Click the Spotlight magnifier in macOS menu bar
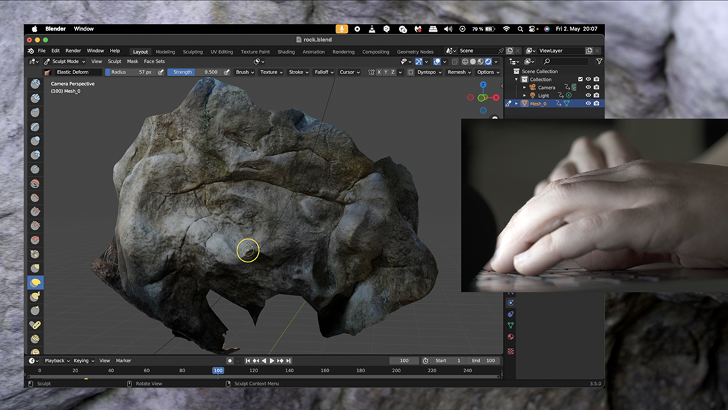 tap(520, 29)
